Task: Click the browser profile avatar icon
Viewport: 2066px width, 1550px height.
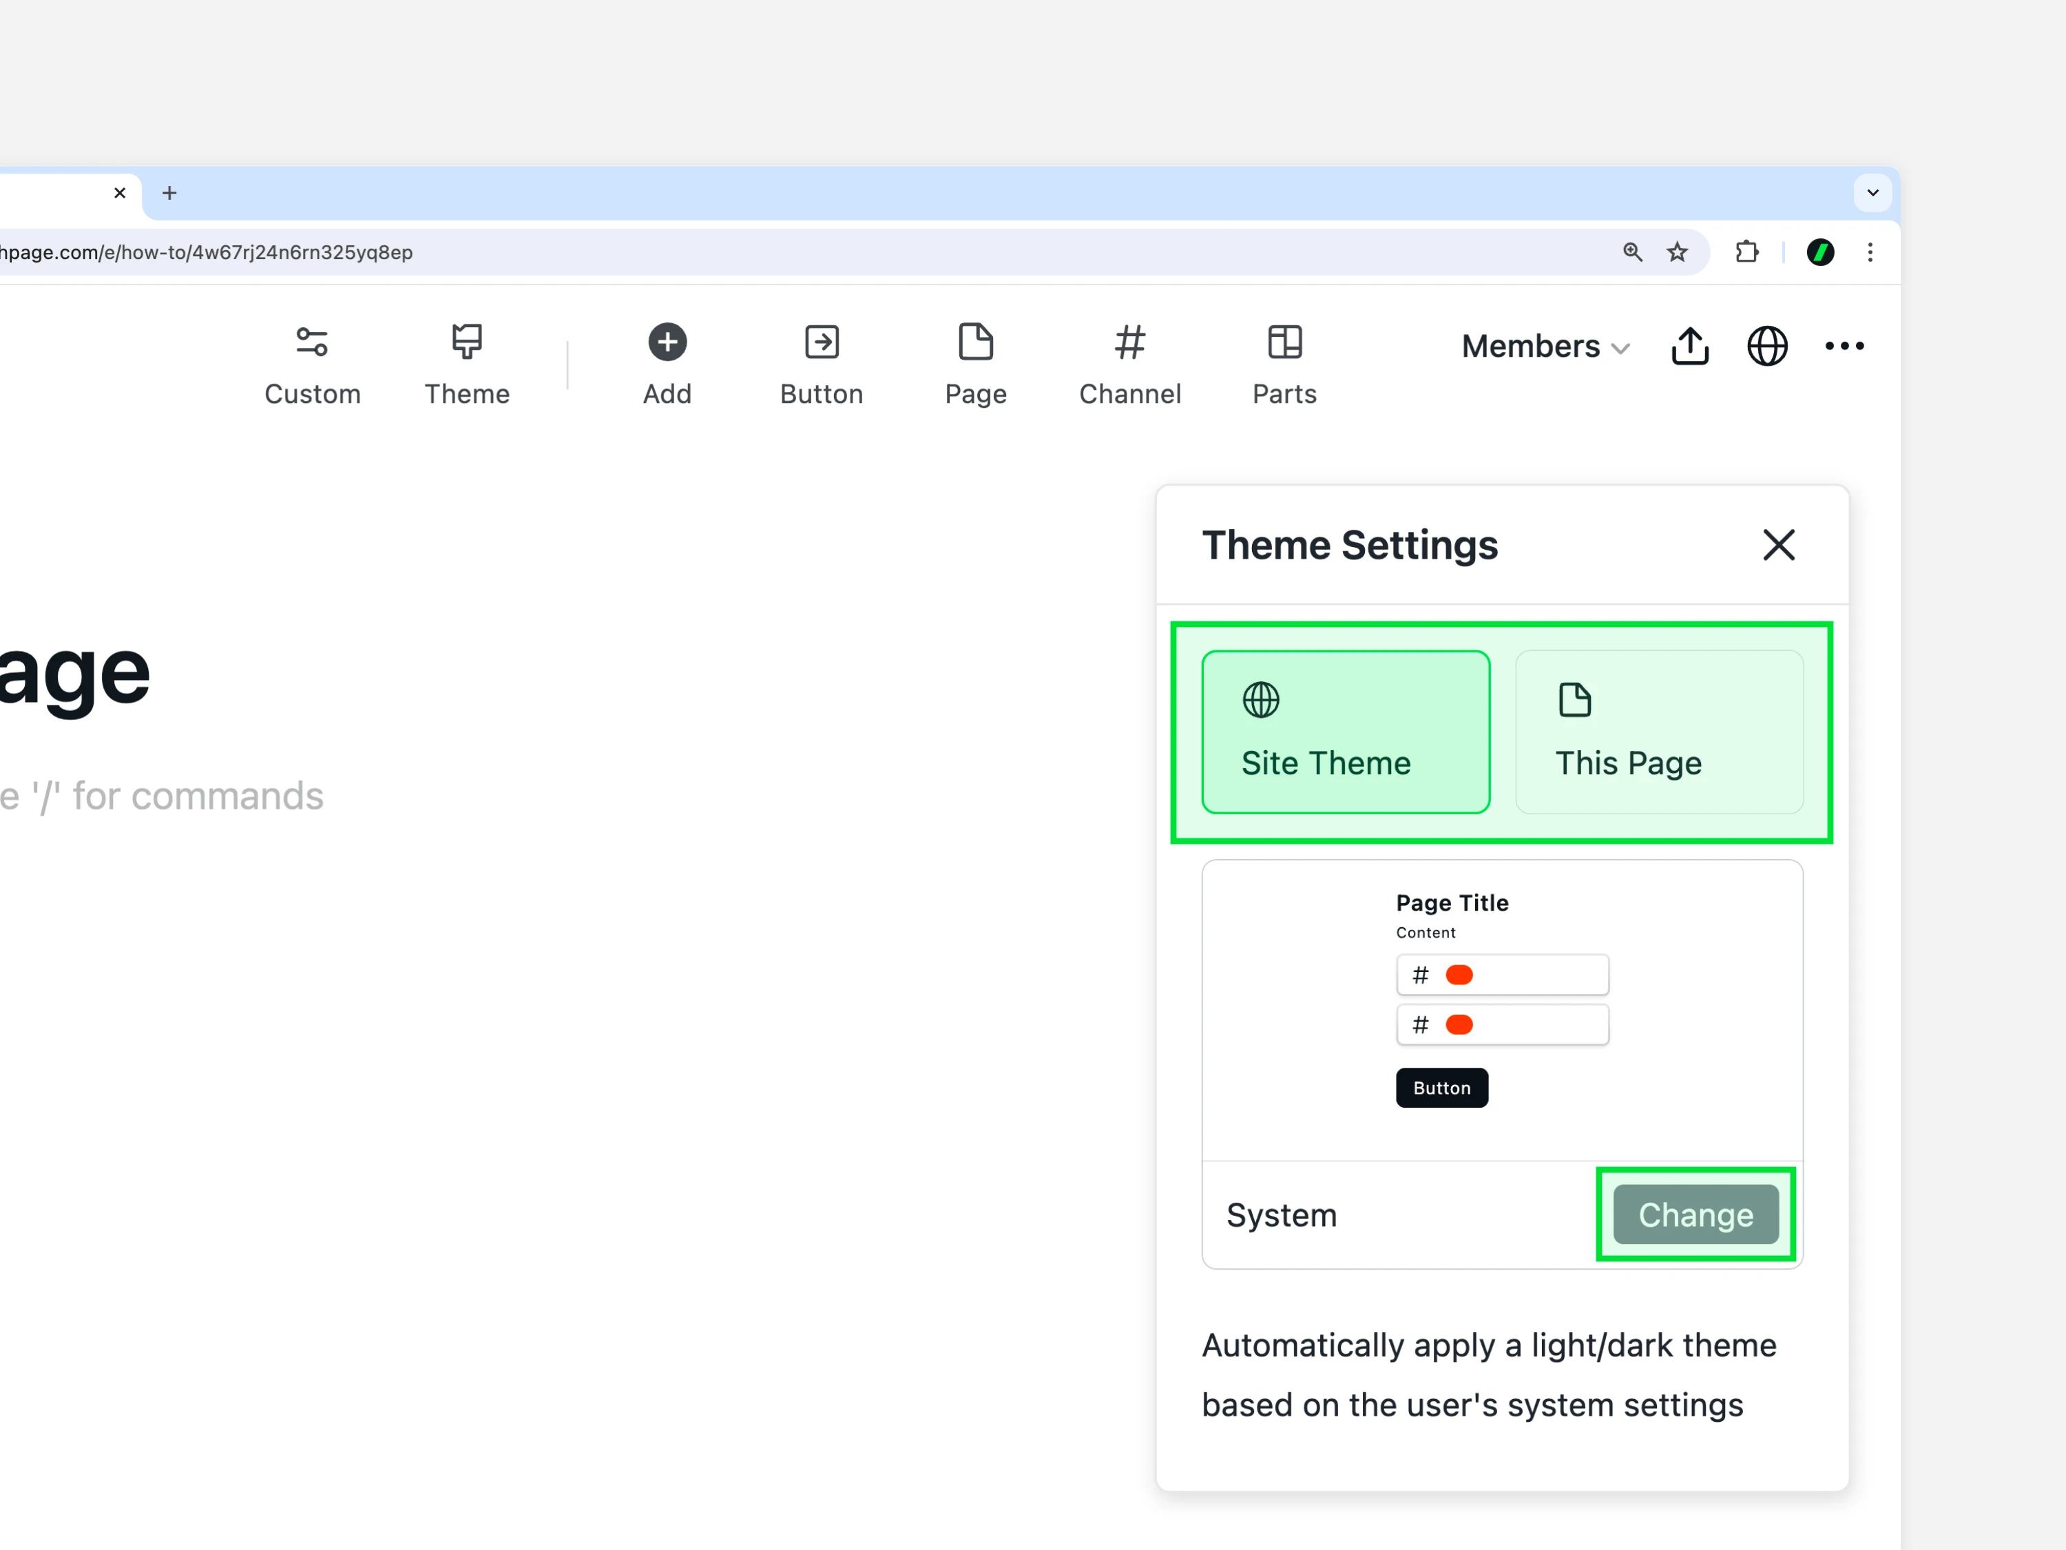Action: [1820, 252]
